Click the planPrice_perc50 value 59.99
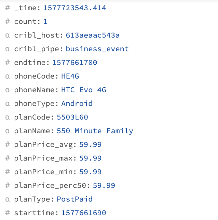Screen dimensions: 218x220 pos(104,185)
